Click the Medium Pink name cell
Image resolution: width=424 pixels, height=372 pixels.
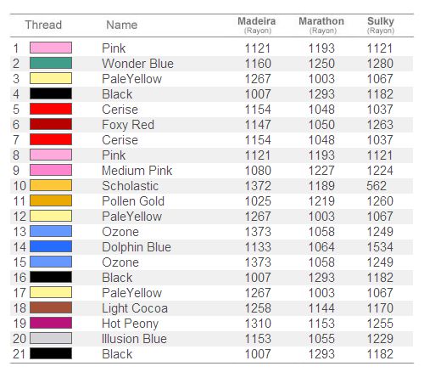click(x=137, y=171)
